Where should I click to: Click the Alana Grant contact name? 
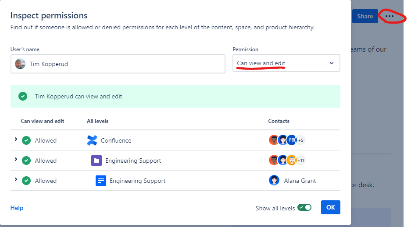pos(300,181)
